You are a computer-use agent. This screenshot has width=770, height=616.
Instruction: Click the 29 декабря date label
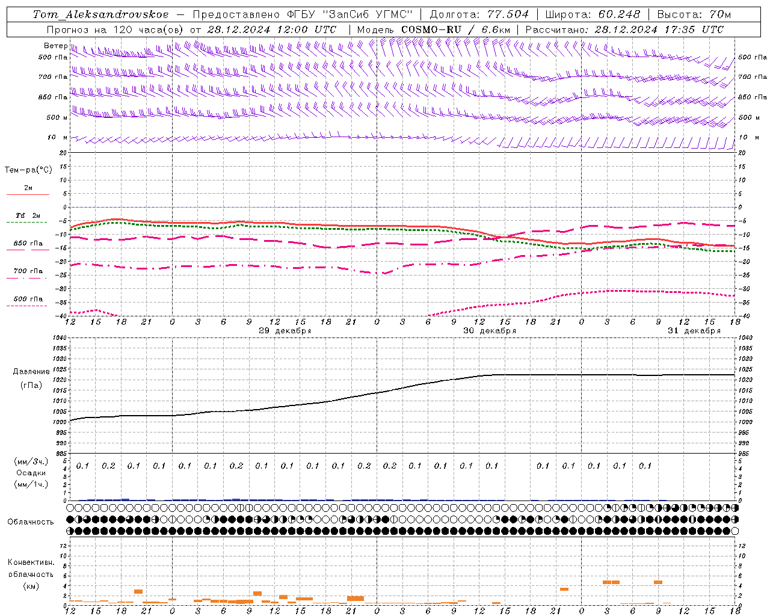[x=285, y=331]
